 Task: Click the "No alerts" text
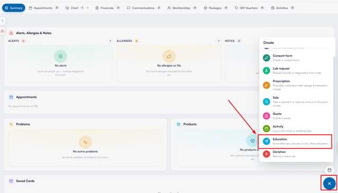tap(60, 66)
